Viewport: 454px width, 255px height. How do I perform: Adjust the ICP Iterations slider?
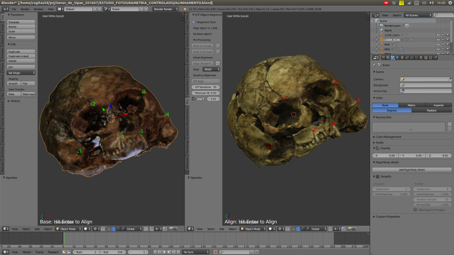click(x=206, y=87)
